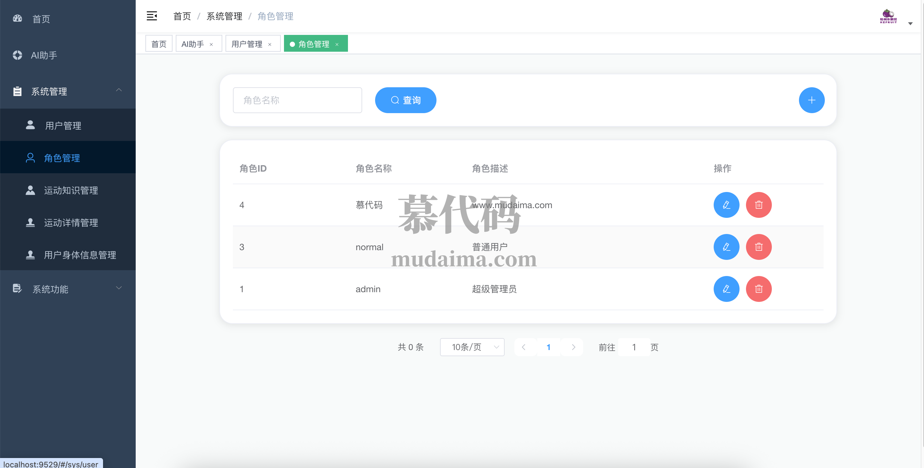Go to next page arrow in pagination
The width and height of the screenshot is (924, 468).
(573, 347)
